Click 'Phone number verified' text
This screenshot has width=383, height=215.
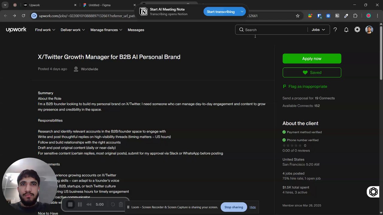point(303,140)
